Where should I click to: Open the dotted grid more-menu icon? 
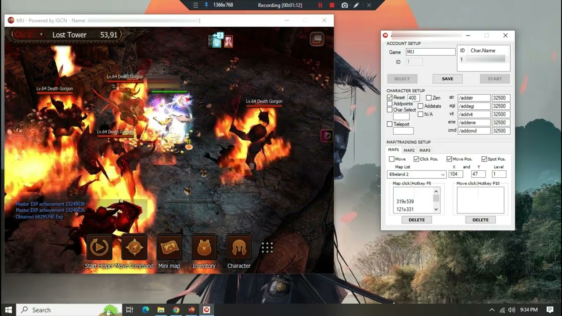[267, 248]
